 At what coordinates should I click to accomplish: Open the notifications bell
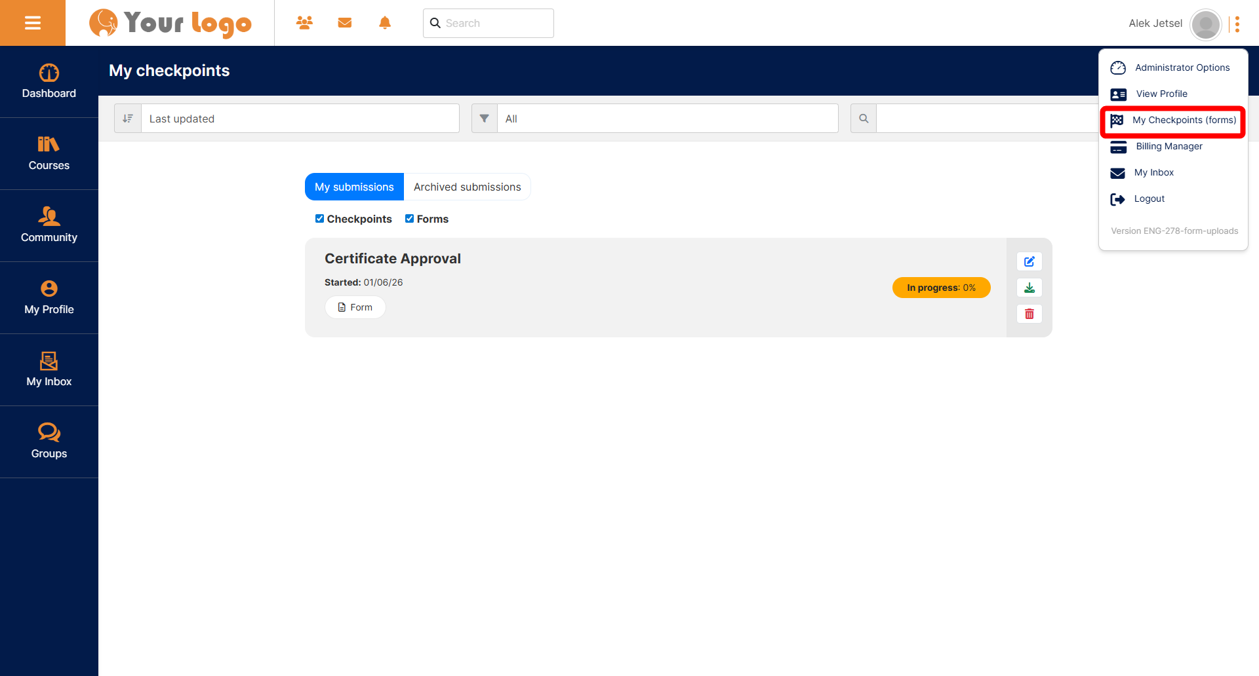pos(385,23)
